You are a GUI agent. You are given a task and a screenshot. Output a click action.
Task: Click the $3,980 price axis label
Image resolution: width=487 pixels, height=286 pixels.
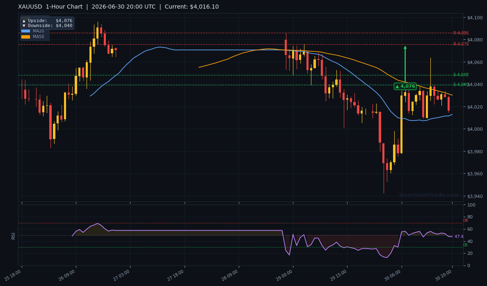tap(475, 152)
